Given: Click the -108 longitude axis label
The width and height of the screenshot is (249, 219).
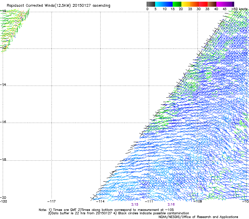Looking at the screenshot, I should pyautogui.click(x=198, y=201).
